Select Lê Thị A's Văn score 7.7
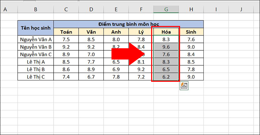This screenshot has width=260, height=135. pyautogui.click(x=91, y=62)
